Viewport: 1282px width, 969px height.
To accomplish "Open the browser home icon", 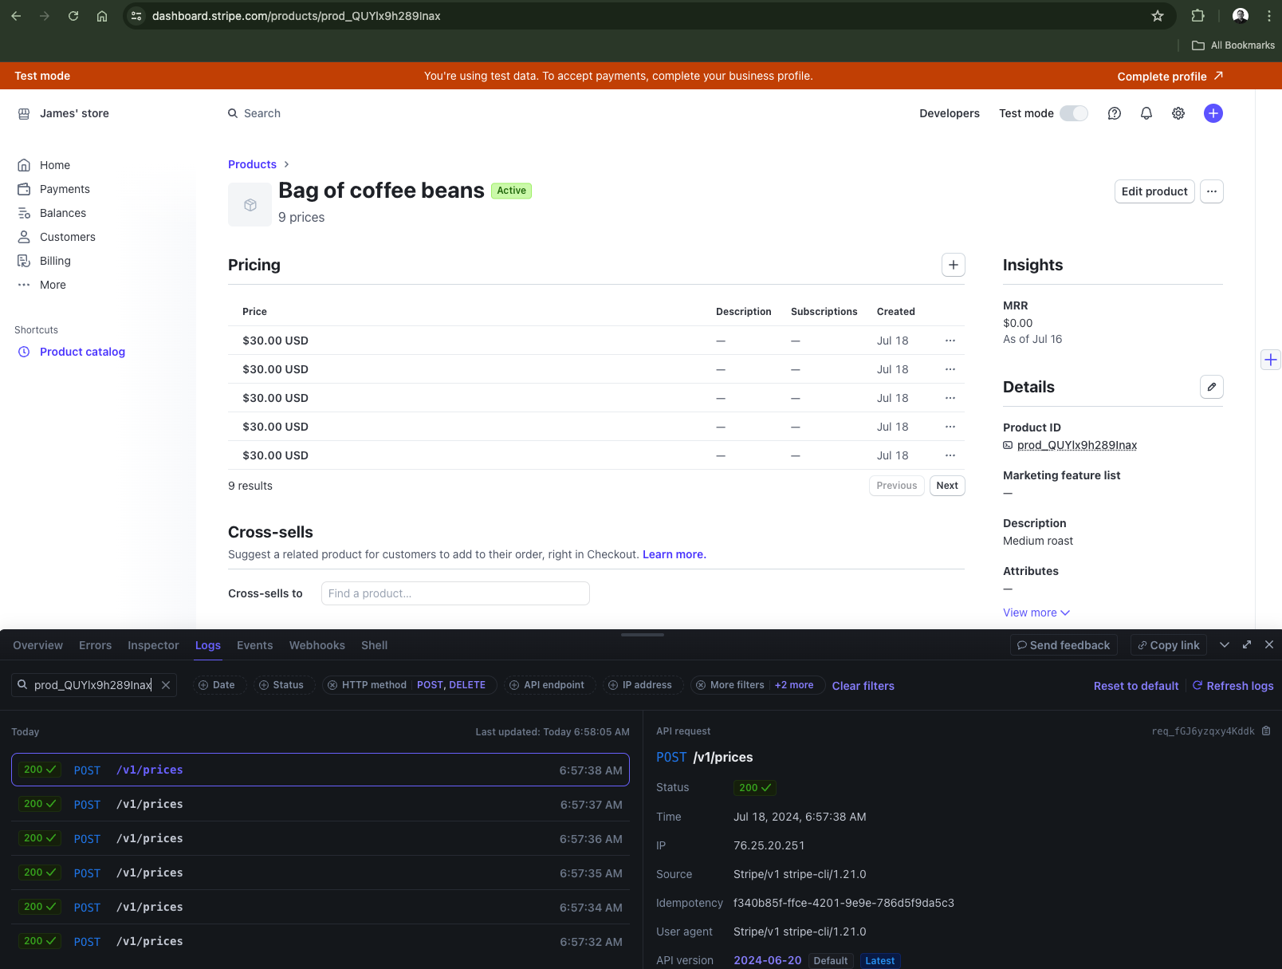I will click(x=102, y=16).
